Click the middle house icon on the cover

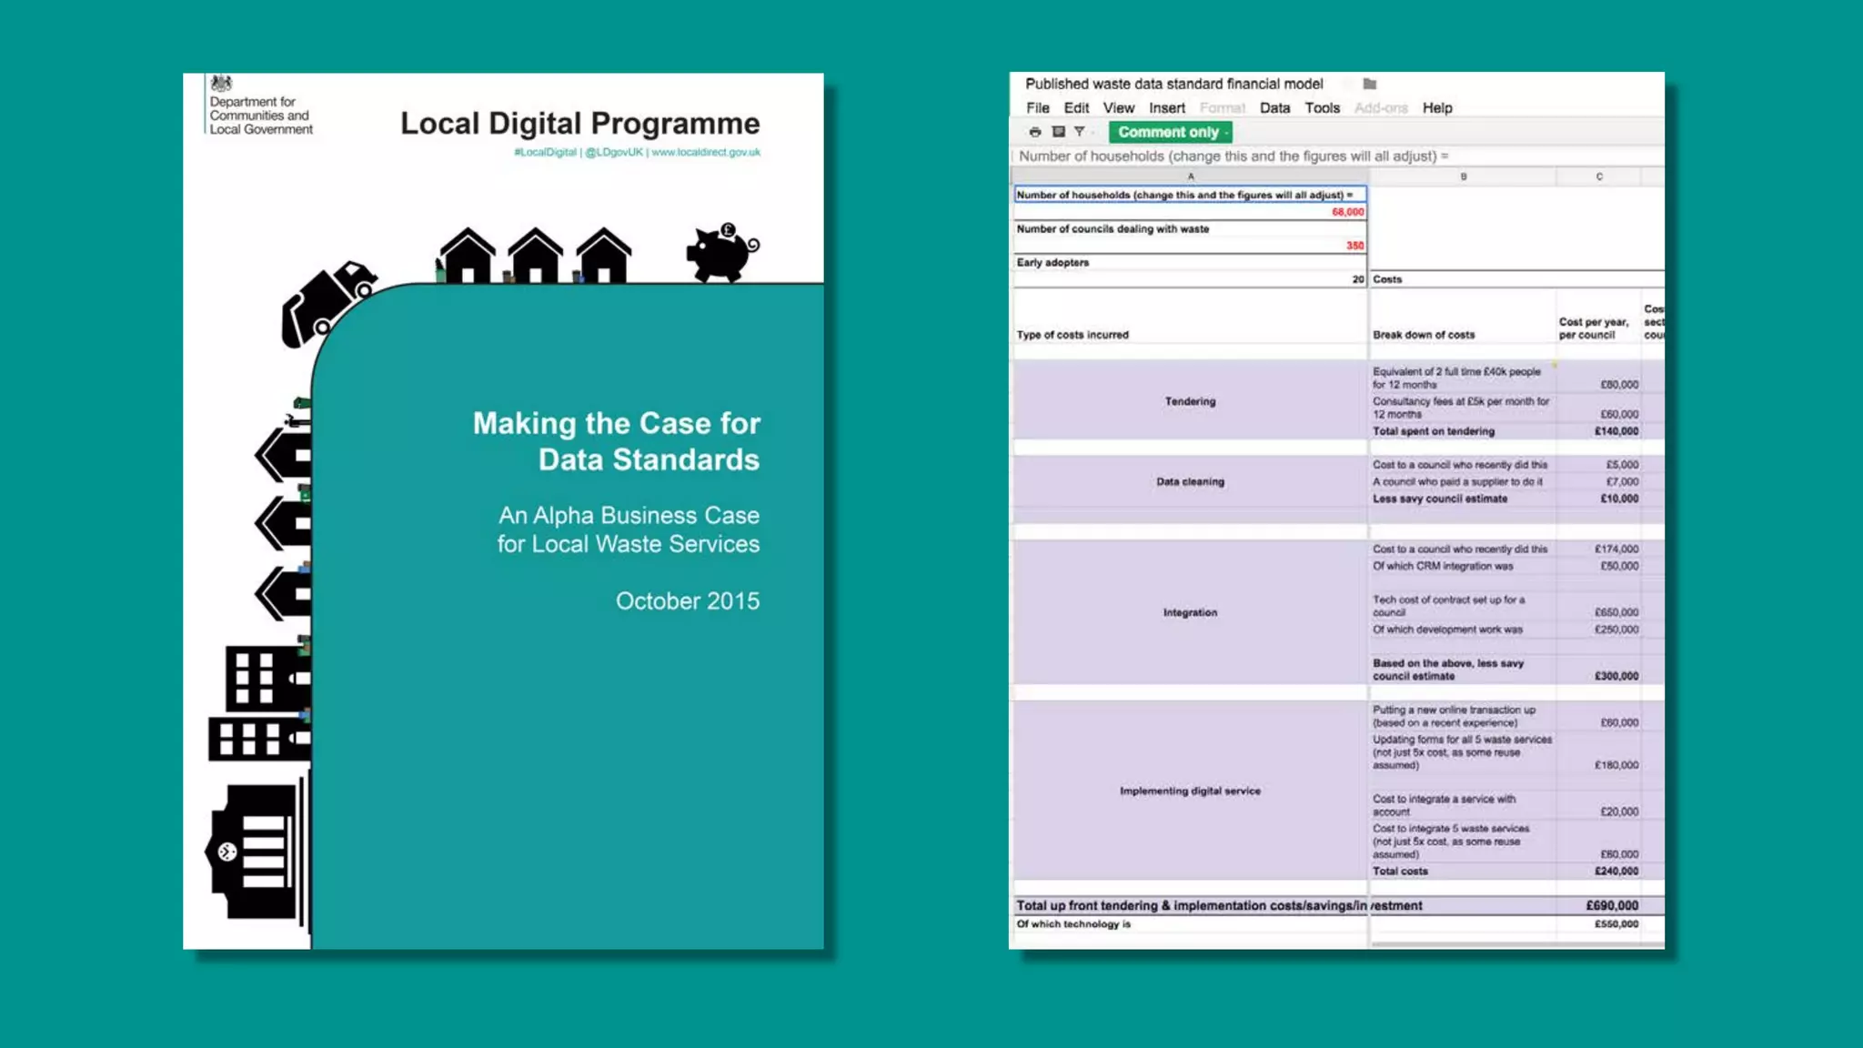pyautogui.click(x=535, y=256)
